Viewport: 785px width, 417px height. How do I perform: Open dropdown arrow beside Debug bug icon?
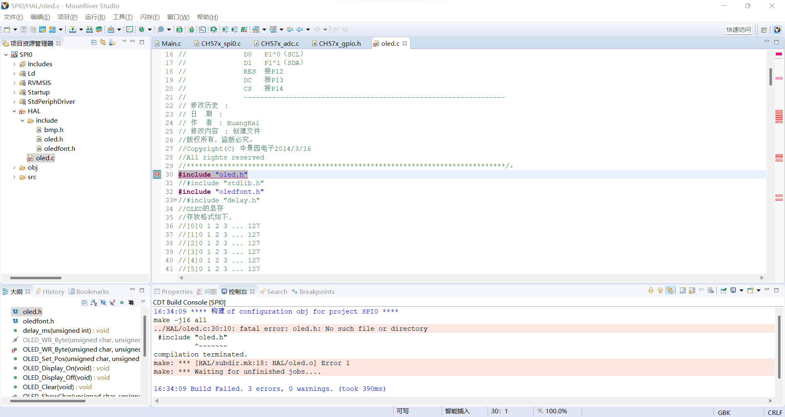click(x=150, y=29)
